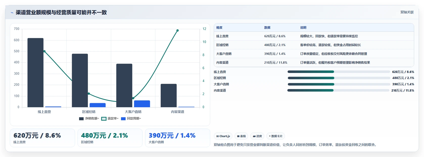Screen dimensions: 424x157
Task: Click the refund rate point above 大客户直销
Action: click(x=133, y=98)
